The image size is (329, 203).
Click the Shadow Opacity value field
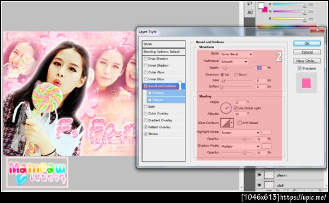click(261, 153)
